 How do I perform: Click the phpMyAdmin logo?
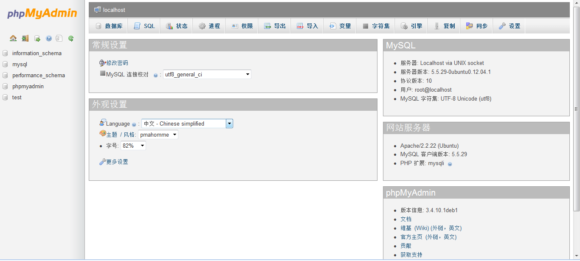coord(42,14)
